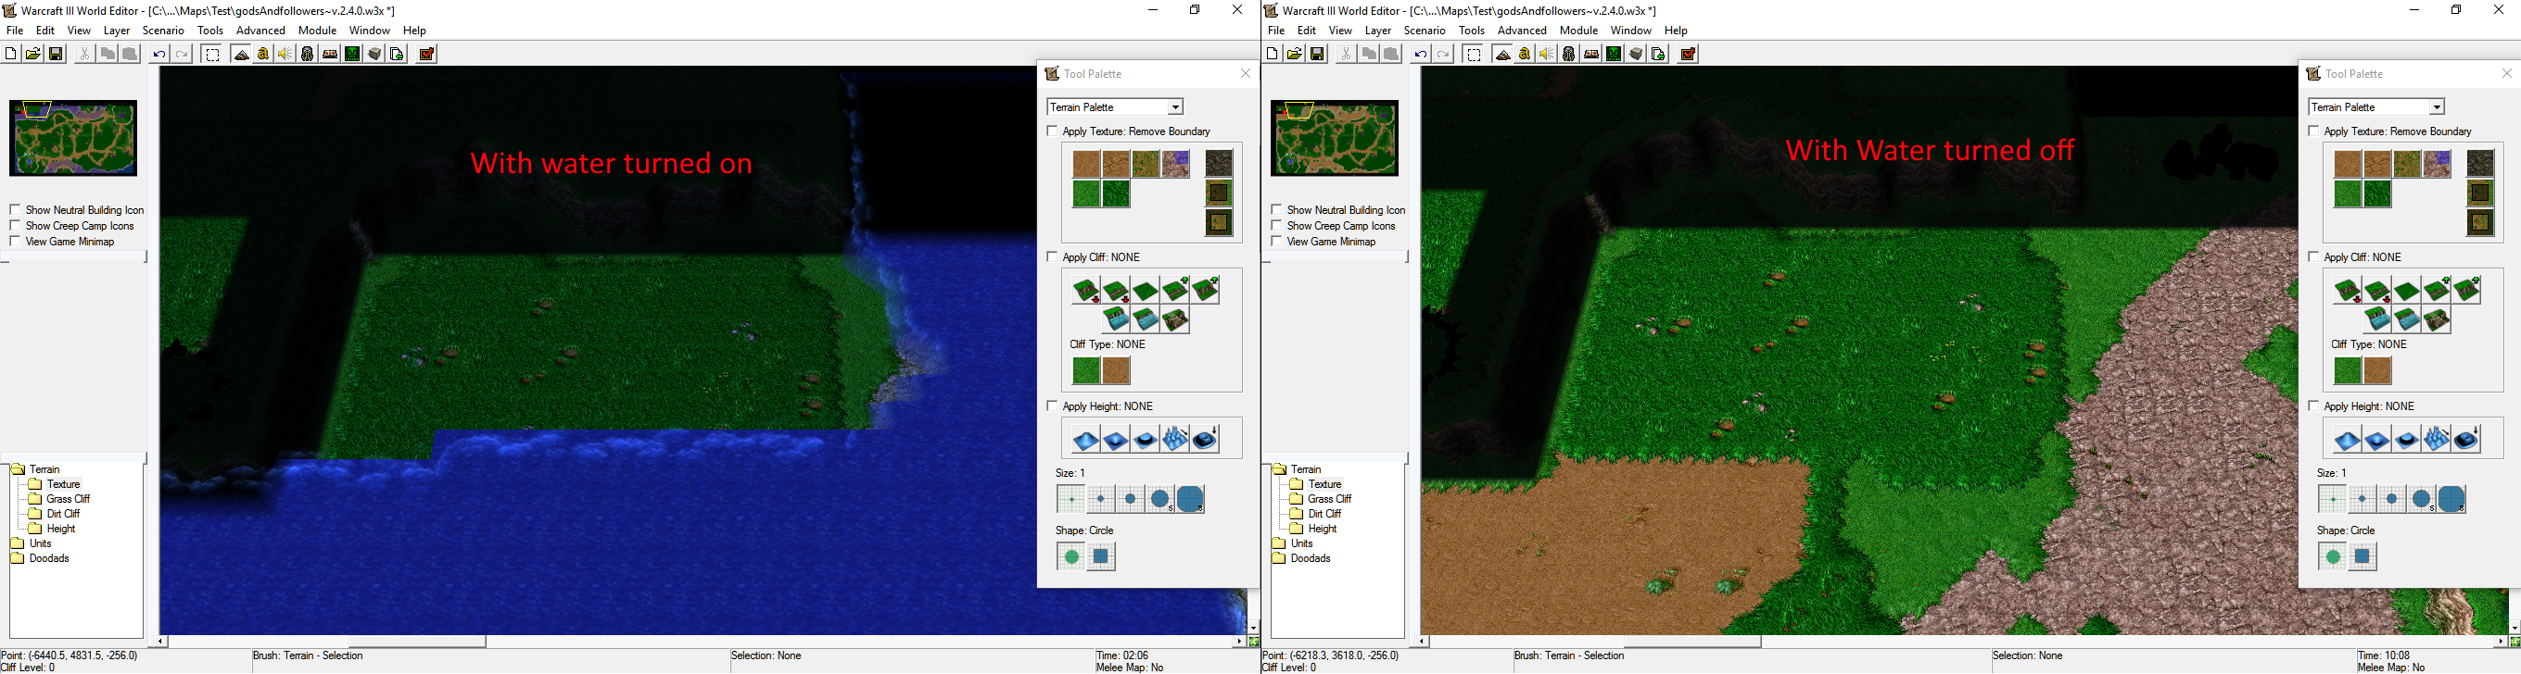
Task: Enable Show Creep Camp Icons in left window
Action: pos(15,225)
